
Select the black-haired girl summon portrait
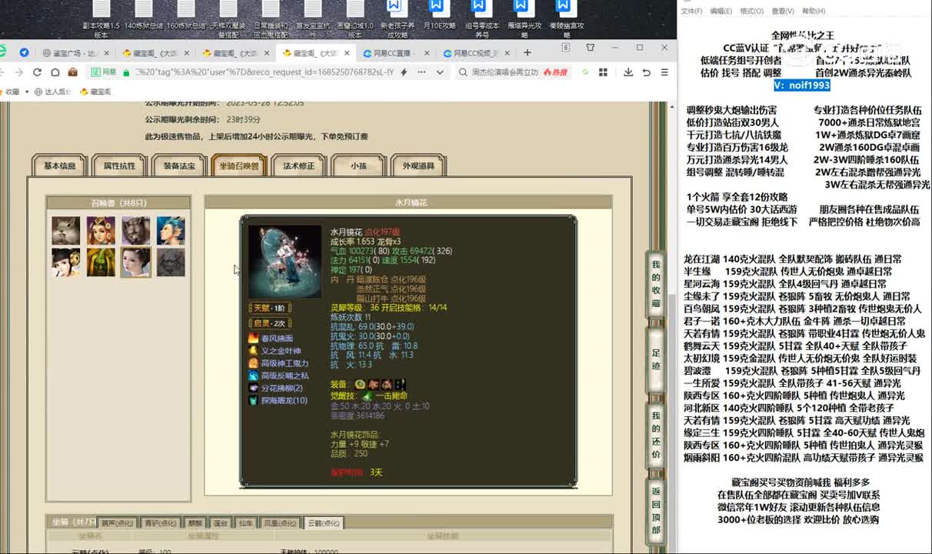coord(66,262)
